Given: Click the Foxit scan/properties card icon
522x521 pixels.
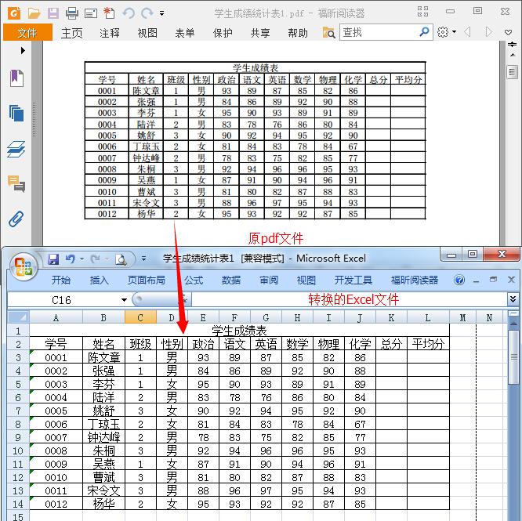Looking at the screenshot, I should click(x=91, y=13).
